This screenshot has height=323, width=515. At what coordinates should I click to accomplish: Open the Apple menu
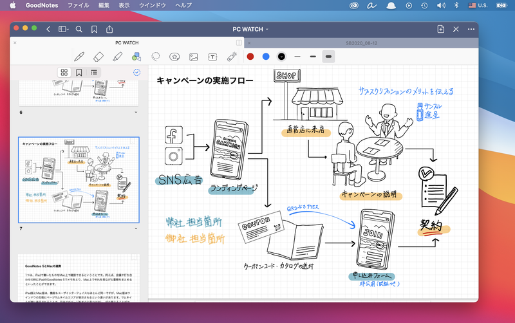[x=12, y=5]
